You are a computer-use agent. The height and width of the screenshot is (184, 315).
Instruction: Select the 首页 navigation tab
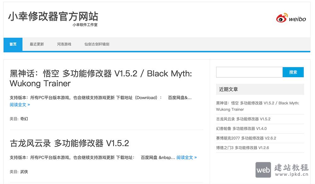pyautogui.click(x=13, y=44)
